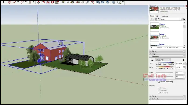Click the Date month slider
Screen dimensions: 188x105
click(165, 67)
